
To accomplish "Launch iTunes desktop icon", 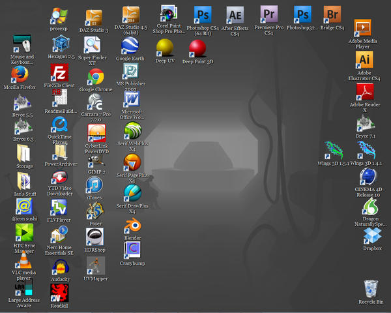I will (94, 185).
